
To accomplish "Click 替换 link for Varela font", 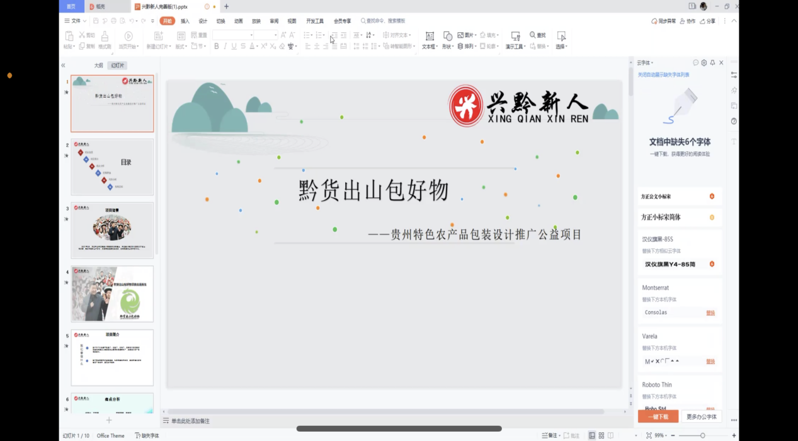I will 710,362.
